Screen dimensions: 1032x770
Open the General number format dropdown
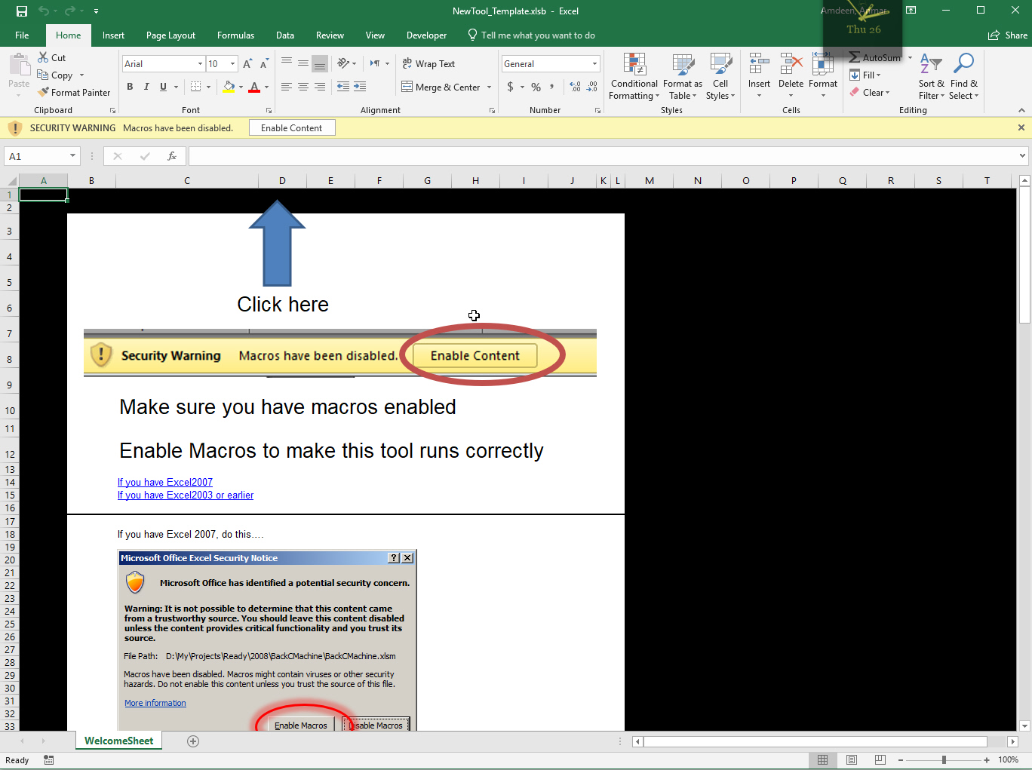tap(594, 64)
